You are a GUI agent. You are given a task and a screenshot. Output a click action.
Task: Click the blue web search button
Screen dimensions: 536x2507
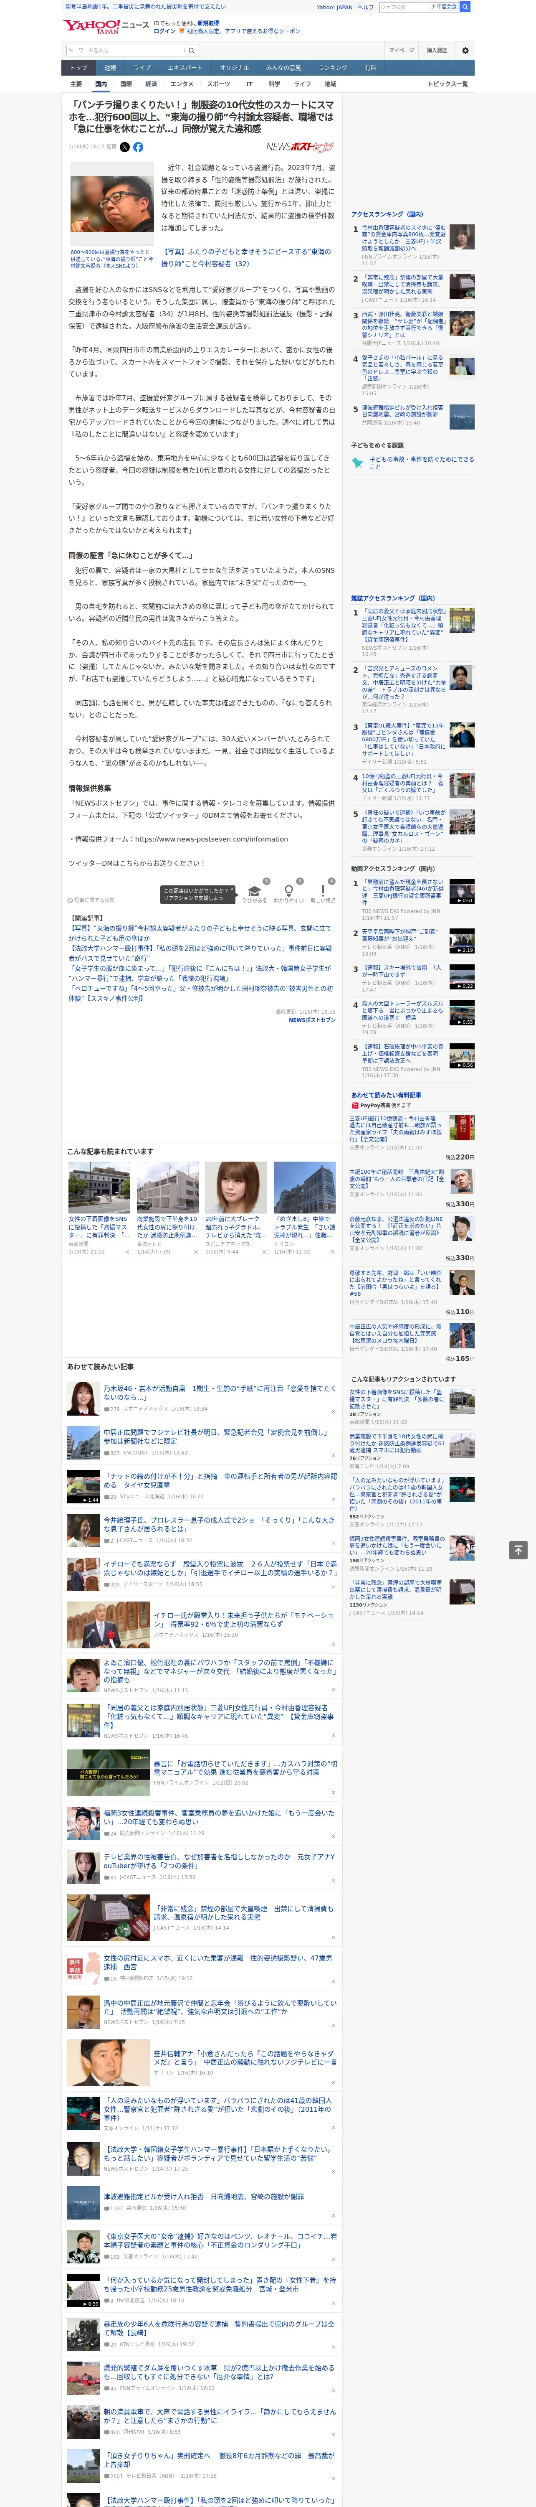[465, 7]
